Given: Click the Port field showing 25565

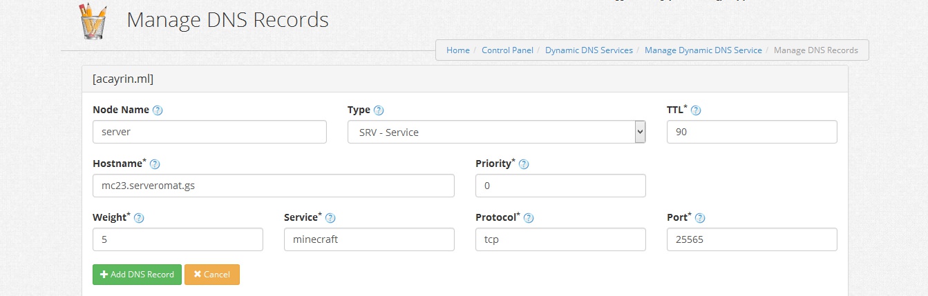Looking at the screenshot, I should click(752, 239).
